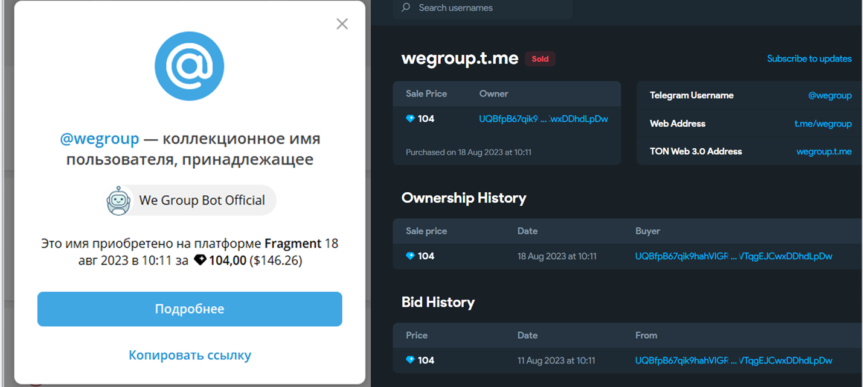Open We Group Bot Official profile chip
Viewport: 863px width, 387px height.
tap(190, 200)
